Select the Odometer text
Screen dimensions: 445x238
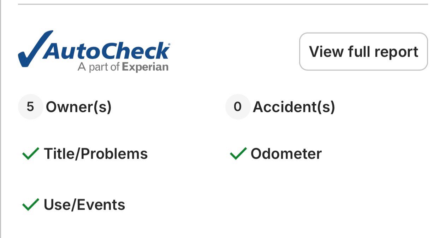286,154
